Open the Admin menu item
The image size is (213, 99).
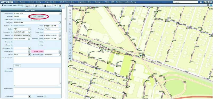pos(107,2)
